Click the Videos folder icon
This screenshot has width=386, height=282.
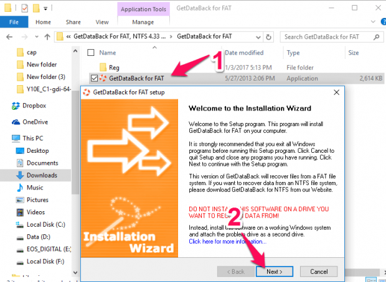coord(20,212)
